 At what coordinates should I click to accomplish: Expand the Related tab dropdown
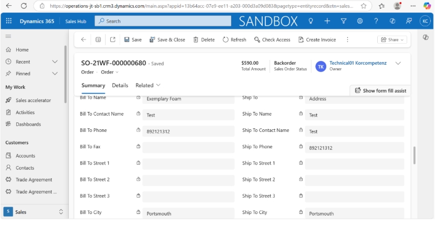tap(148, 86)
